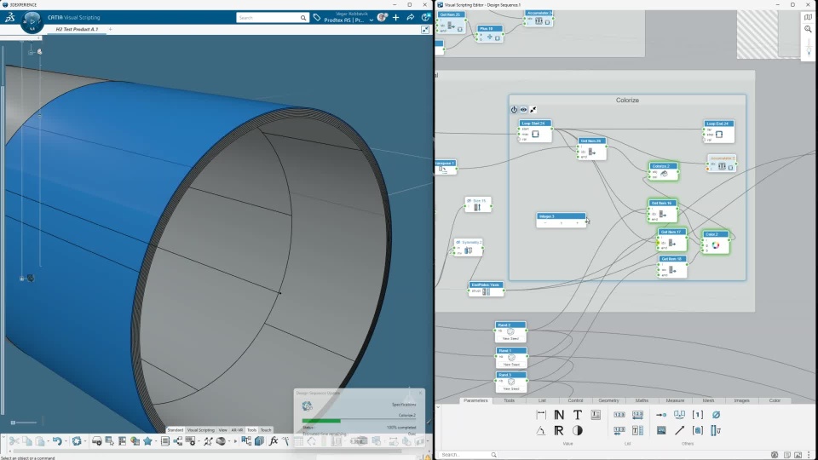The image size is (818, 460).
Task: Click the map overview icon in editor sidebar
Action: pyautogui.click(x=808, y=17)
